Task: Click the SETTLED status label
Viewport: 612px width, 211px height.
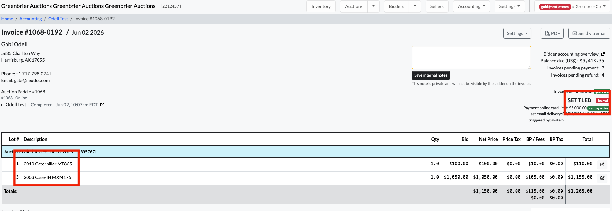Action: [579, 100]
